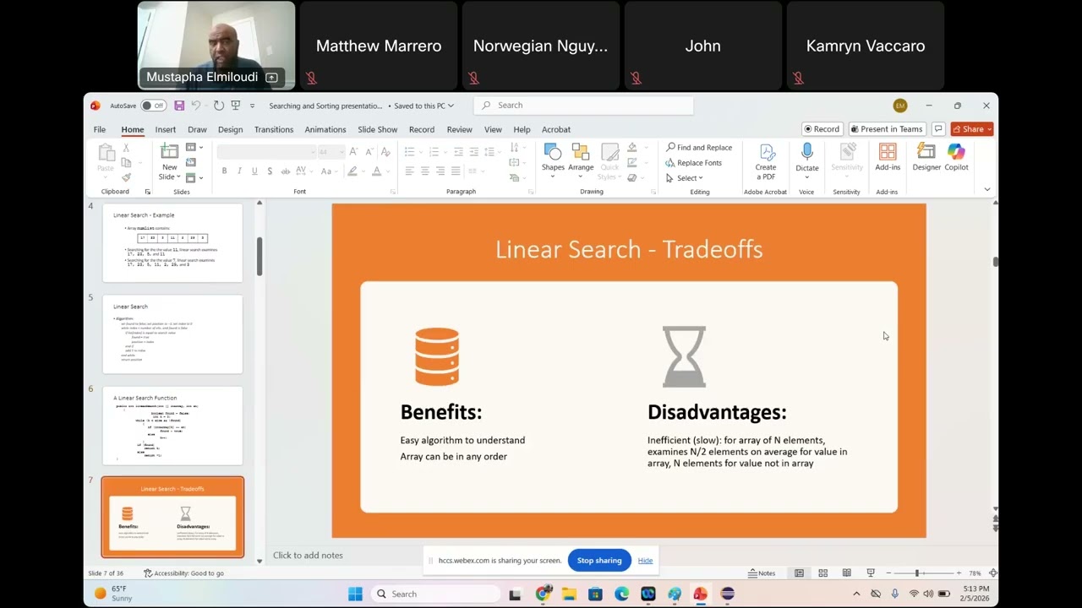Open the Transitions ribbon tab
The image size is (1082, 608).
[x=274, y=129]
